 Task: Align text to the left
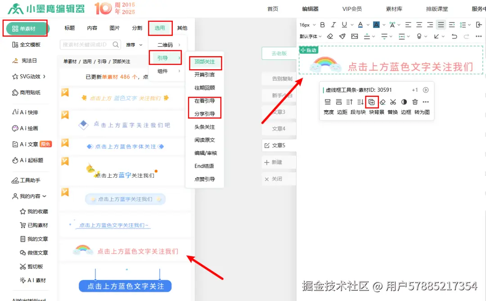[x=408, y=25]
